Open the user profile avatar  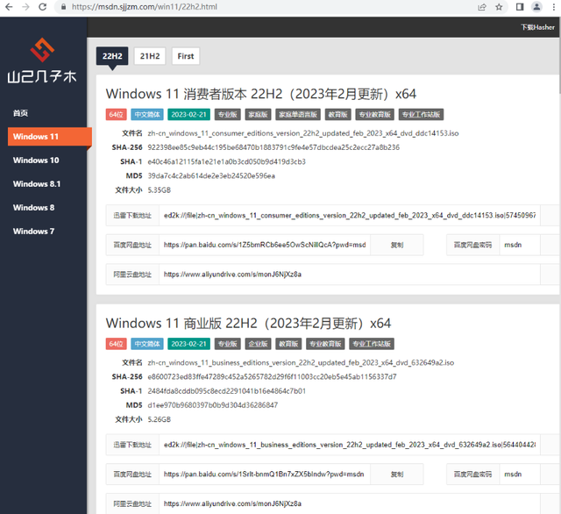(x=536, y=7)
